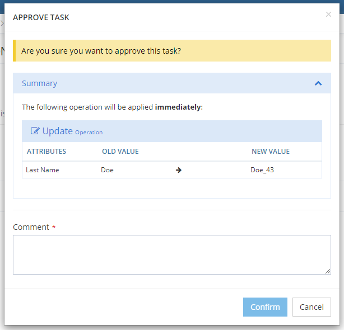Click the right arrow between old and new values
This screenshot has width=344, height=330.
coord(179,170)
